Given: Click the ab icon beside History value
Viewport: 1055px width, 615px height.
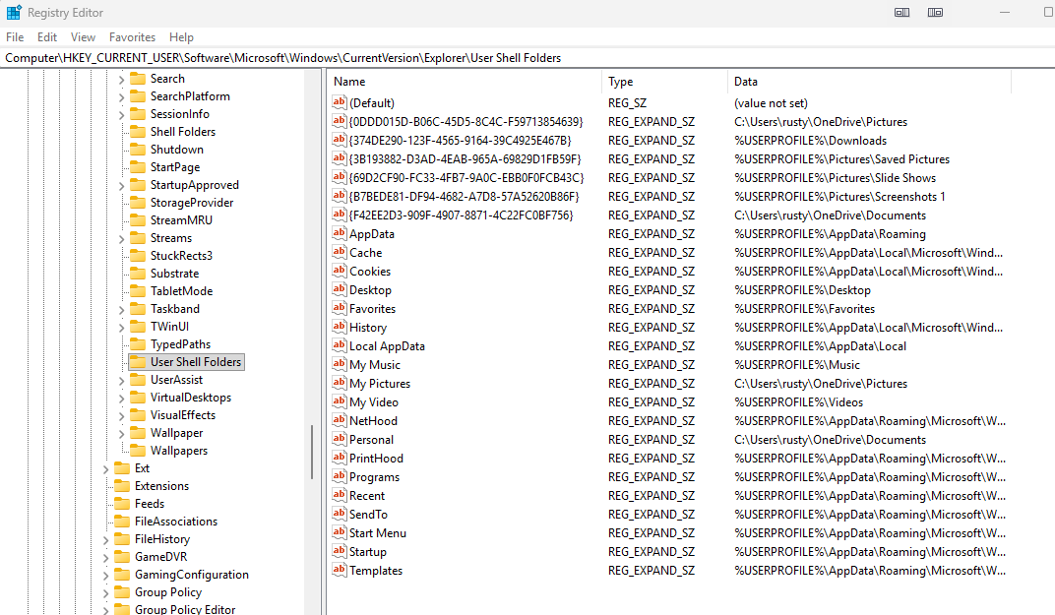Looking at the screenshot, I should tap(340, 327).
